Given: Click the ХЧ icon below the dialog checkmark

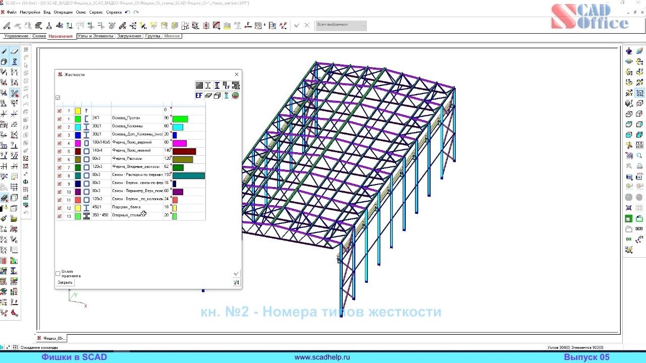Looking at the screenshot, I should tap(236, 283).
